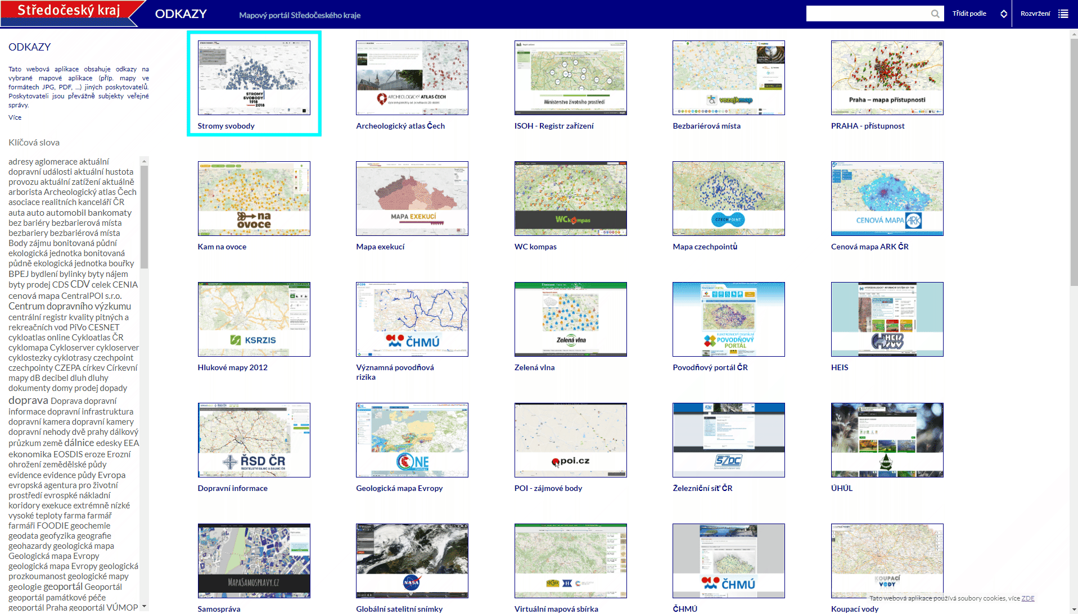The width and height of the screenshot is (1078, 614).
Task: Click the main page vertical scrollbar thumb
Action: click(x=1074, y=162)
